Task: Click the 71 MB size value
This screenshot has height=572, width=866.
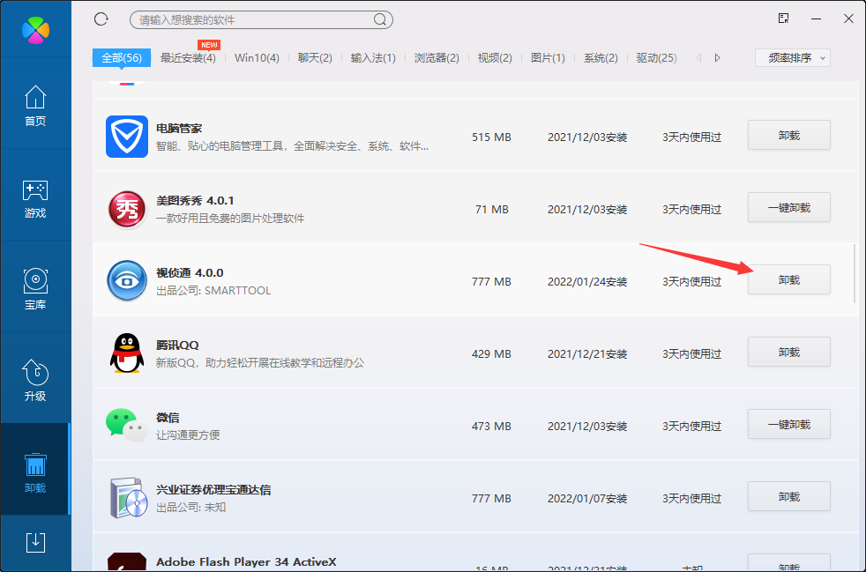Action: [x=491, y=209]
